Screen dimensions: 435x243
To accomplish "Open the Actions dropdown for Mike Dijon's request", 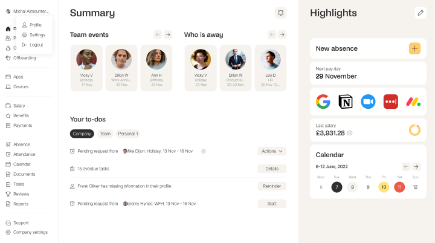I will 272,151.
